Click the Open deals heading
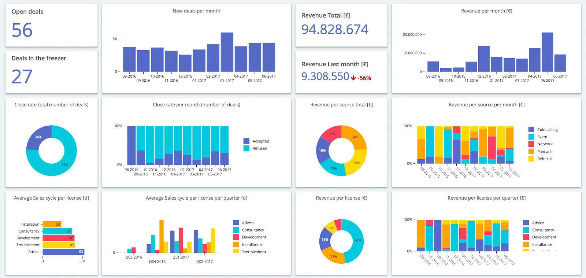This screenshot has height=278, width=586. [27, 12]
